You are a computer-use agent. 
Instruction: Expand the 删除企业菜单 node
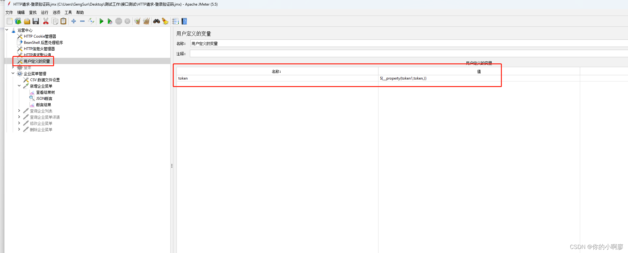tap(19, 129)
